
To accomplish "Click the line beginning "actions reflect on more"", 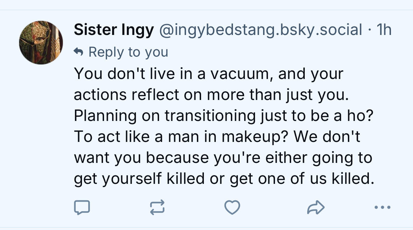I will coord(212,95).
